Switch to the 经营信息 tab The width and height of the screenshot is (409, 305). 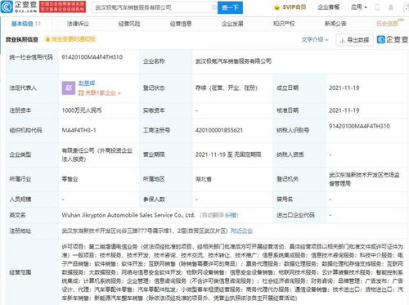coord(181,24)
